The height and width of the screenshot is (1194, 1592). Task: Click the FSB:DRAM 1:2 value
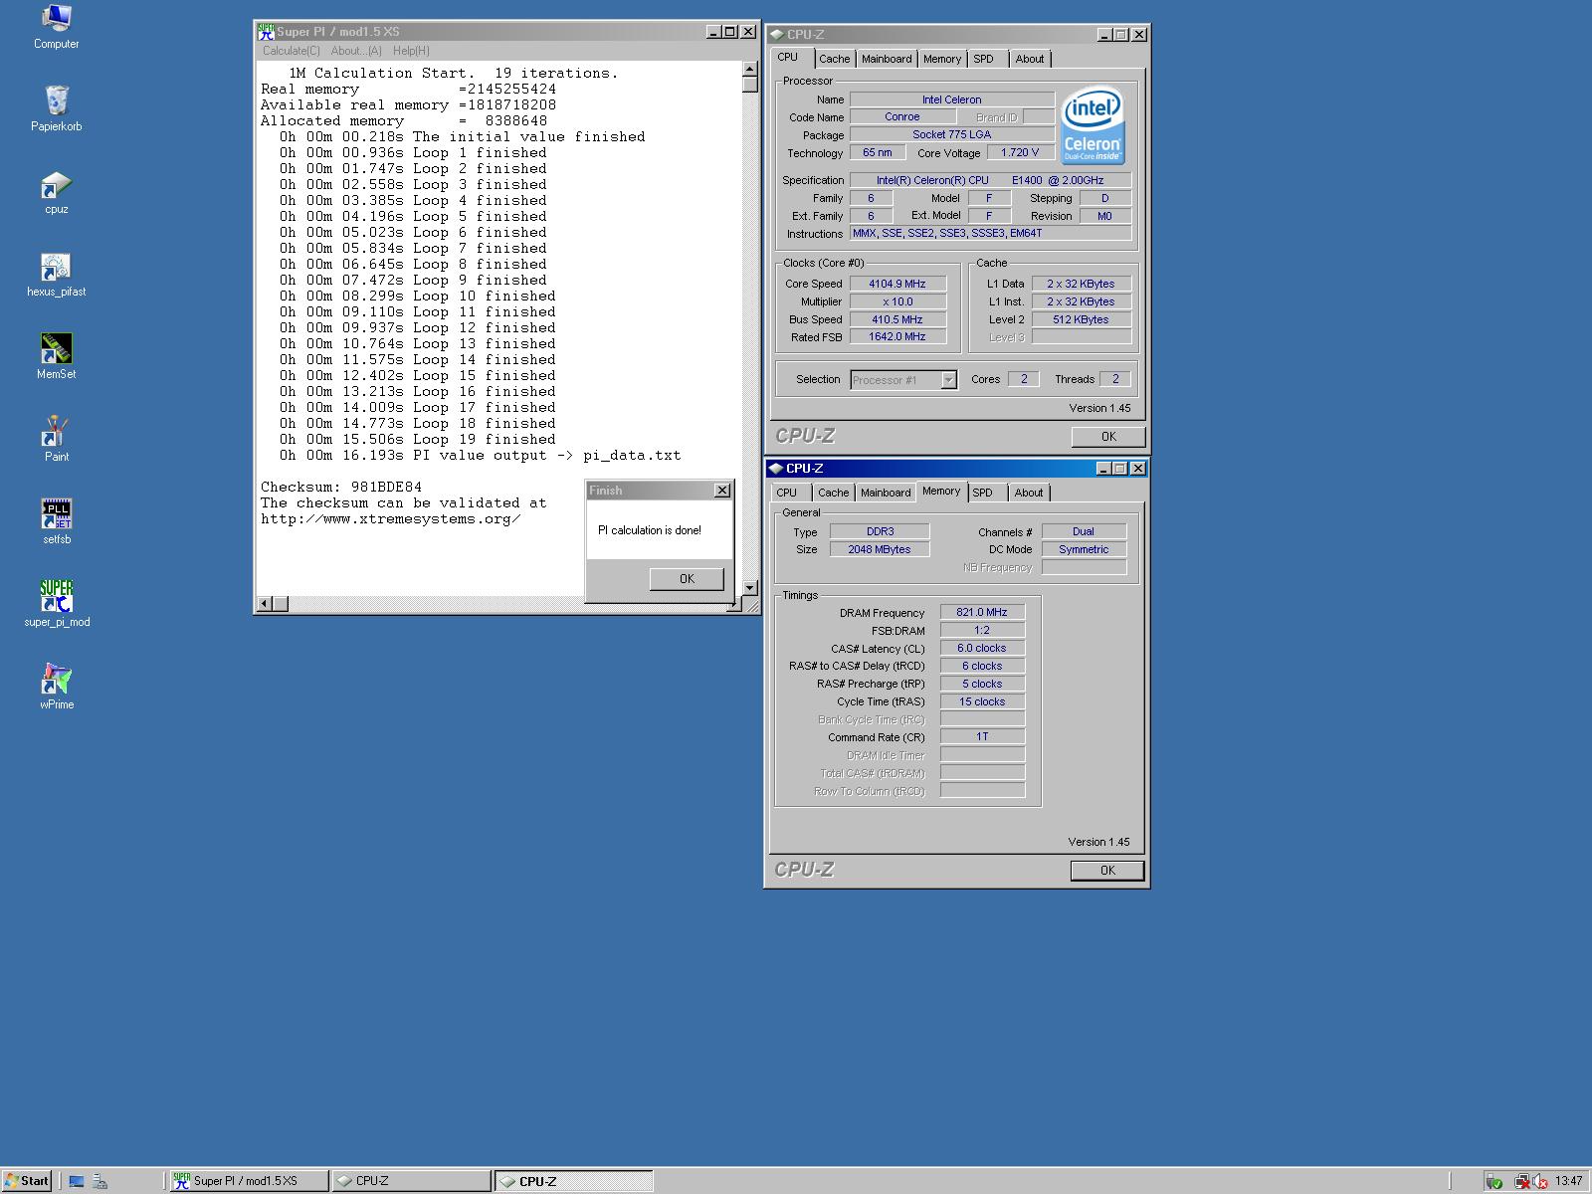(982, 631)
